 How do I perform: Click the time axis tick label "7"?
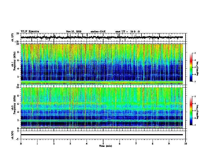click(x=136, y=144)
